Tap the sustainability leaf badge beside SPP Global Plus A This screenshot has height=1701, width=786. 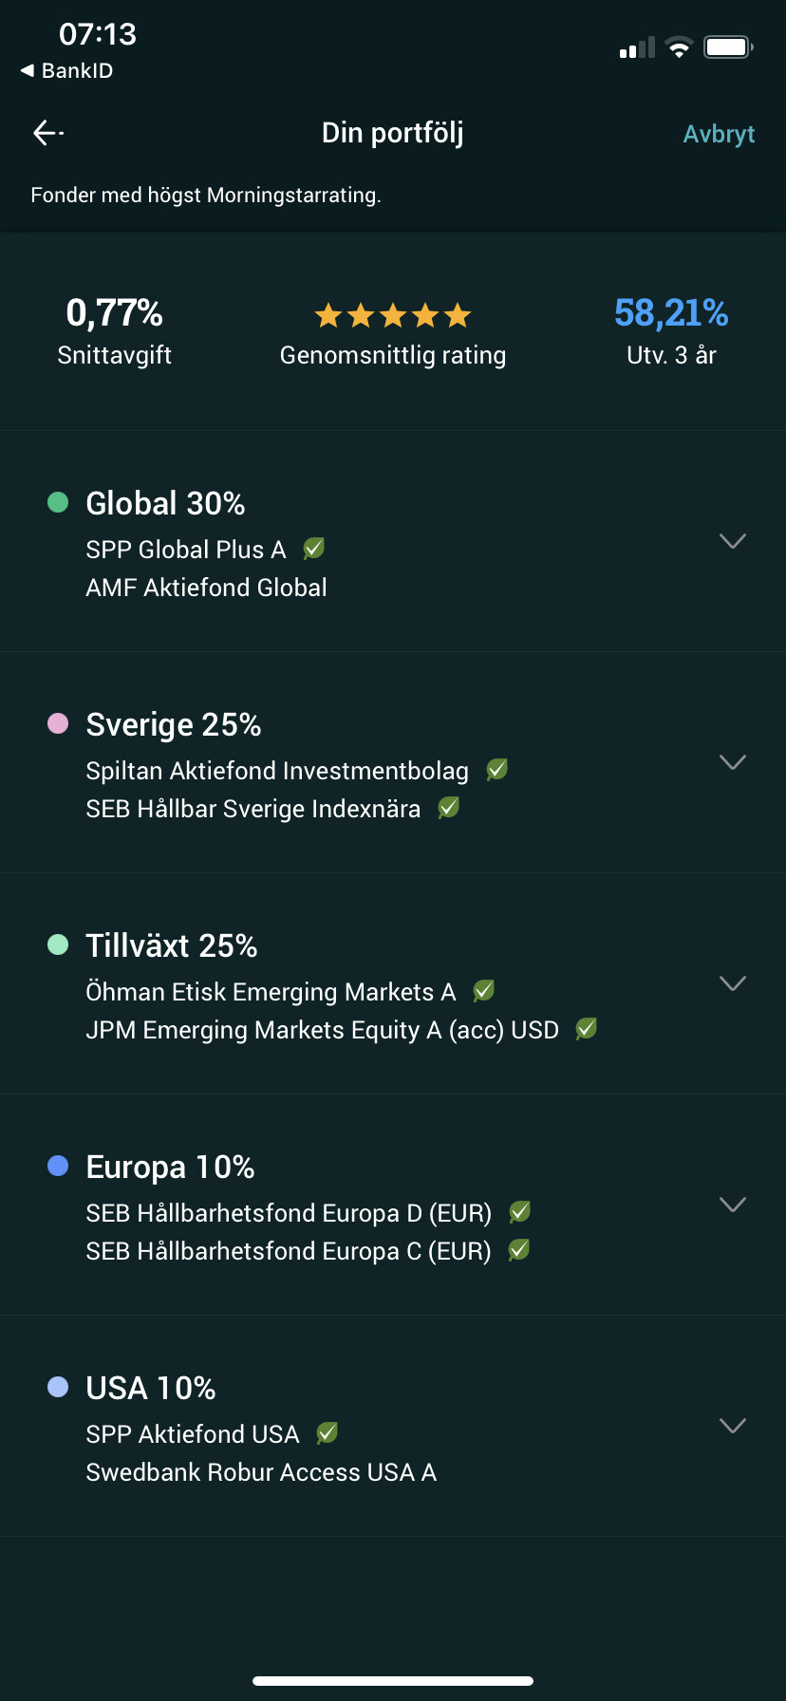click(x=313, y=549)
